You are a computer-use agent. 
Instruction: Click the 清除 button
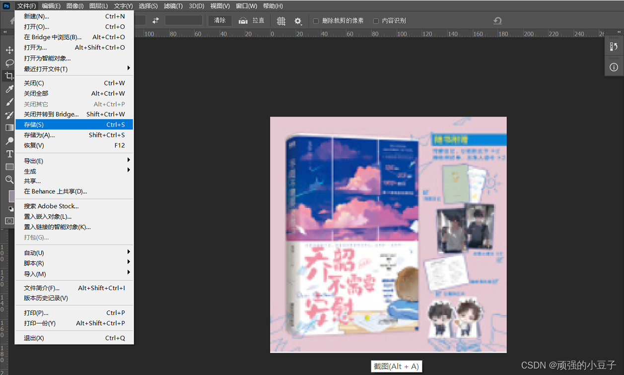coord(220,20)
